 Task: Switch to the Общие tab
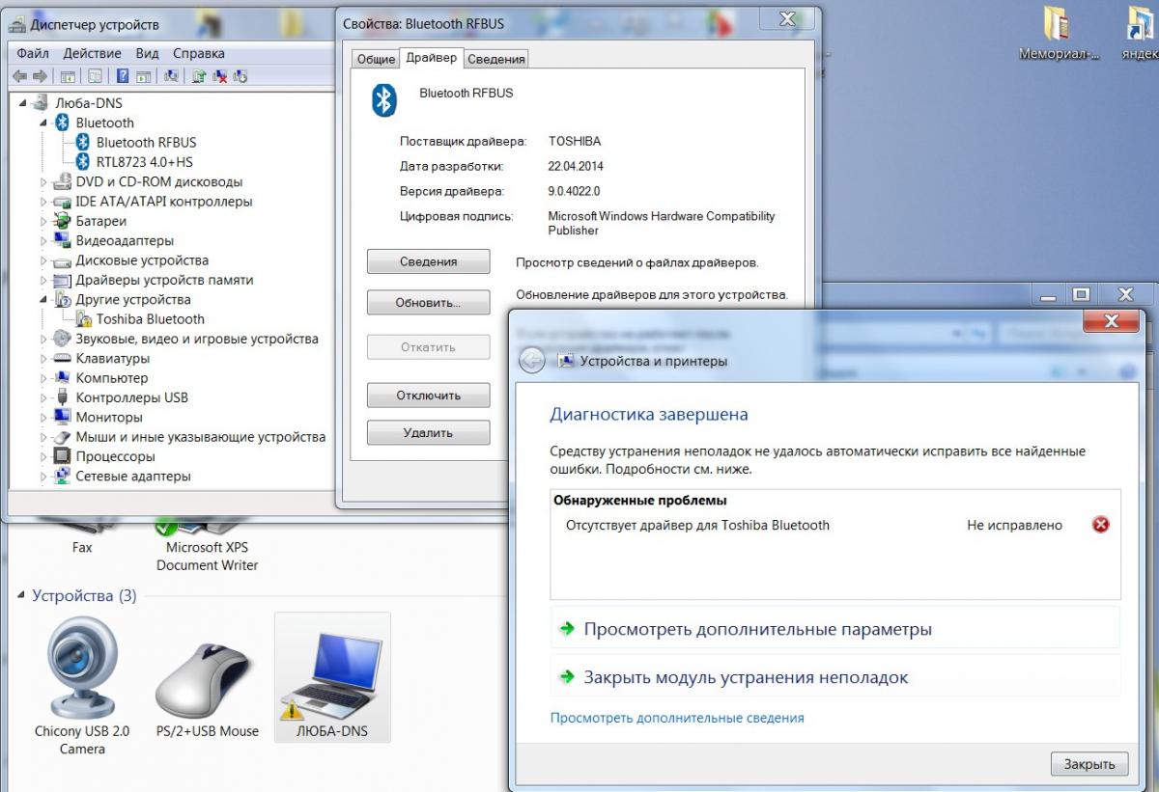point(376,59)
